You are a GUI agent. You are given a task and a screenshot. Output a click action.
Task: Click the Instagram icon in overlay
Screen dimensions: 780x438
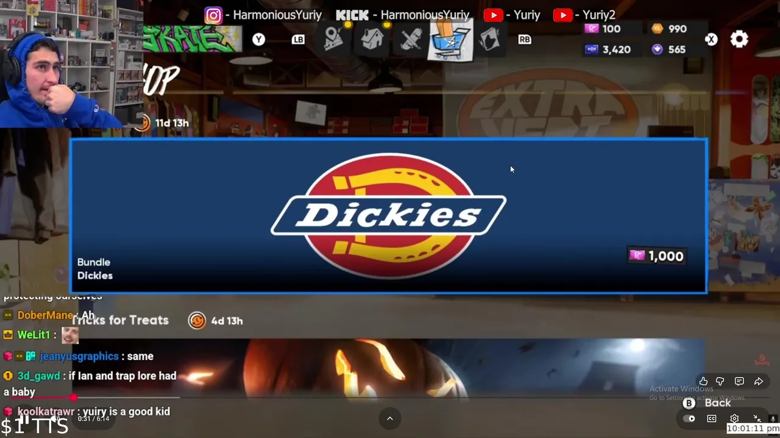pos(213,15)
